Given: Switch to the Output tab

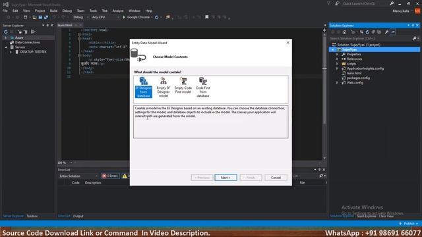Looking at the screenshot, I should (78, 216).
